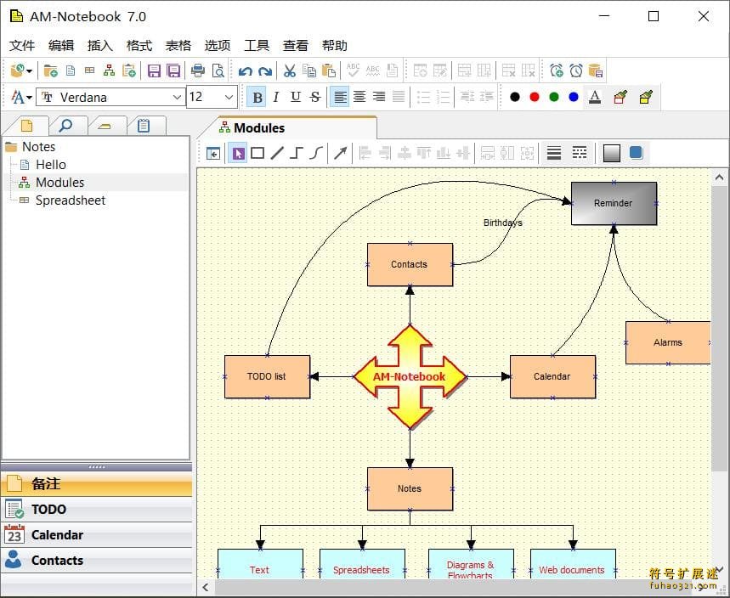Open the print preview icon
This screenshot has width=730, height=598.
click(218, 71)
